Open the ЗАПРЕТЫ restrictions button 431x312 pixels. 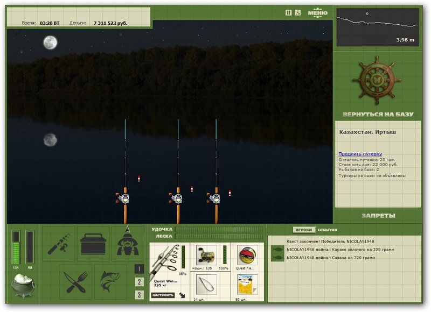(378, 216)
